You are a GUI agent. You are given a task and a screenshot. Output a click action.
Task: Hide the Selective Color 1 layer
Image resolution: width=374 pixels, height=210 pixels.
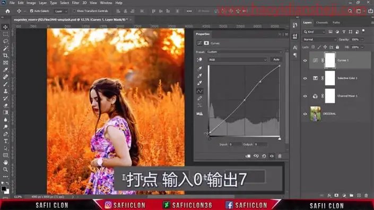[x=305, y=78]
